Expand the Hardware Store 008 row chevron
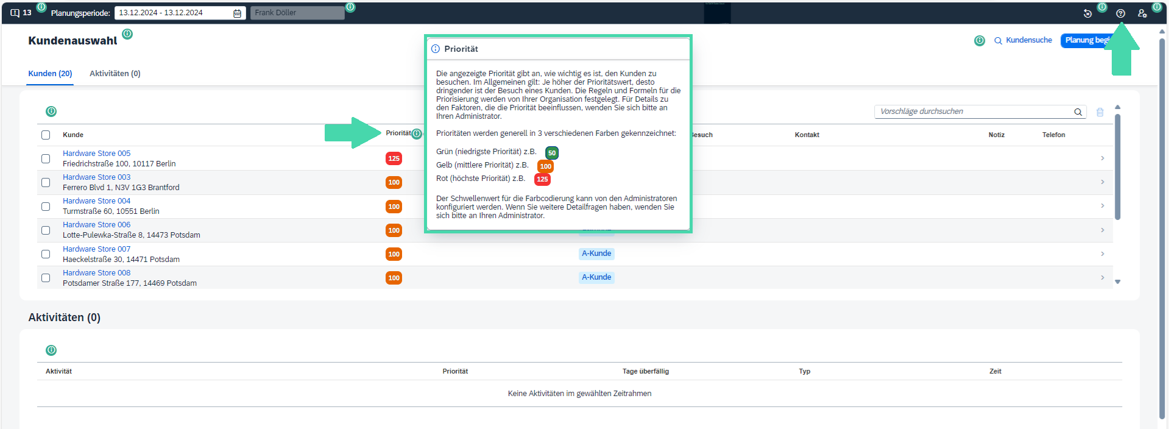 [x=1103, y=278]
